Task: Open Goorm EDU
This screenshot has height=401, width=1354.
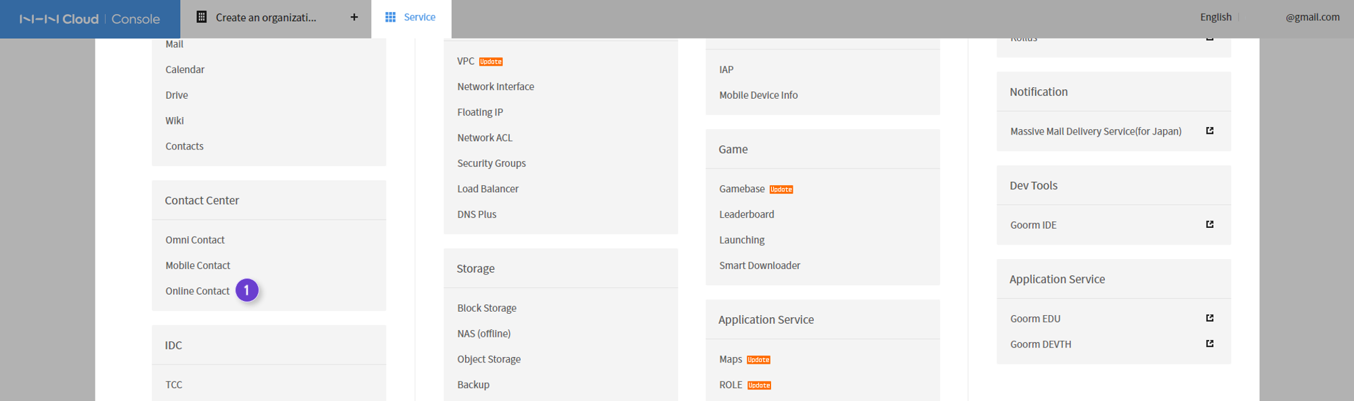Action: 1035,319
